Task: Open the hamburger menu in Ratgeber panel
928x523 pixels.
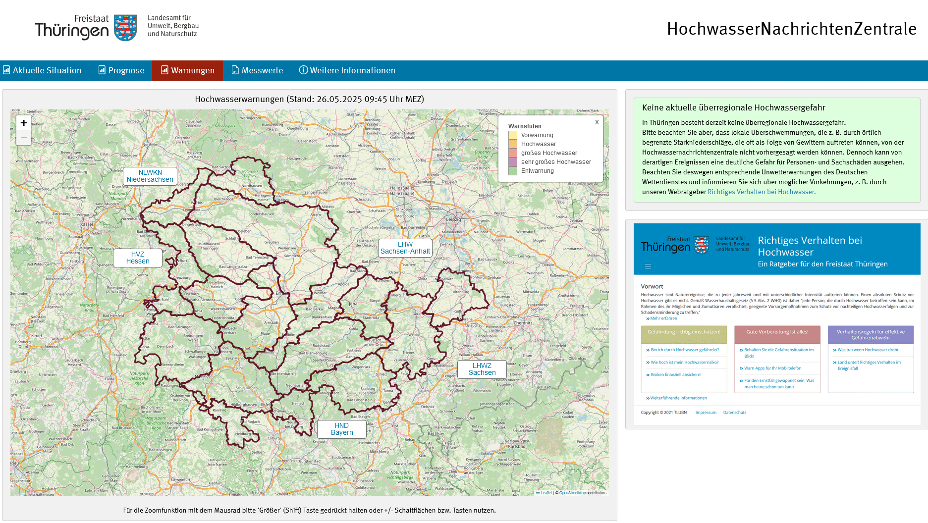Action: pos(648,266)
